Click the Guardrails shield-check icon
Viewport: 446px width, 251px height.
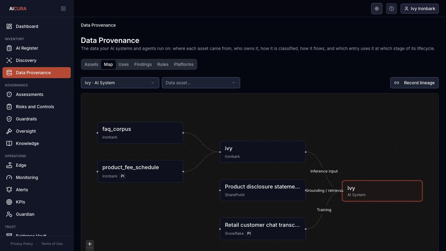click(9, 119)
